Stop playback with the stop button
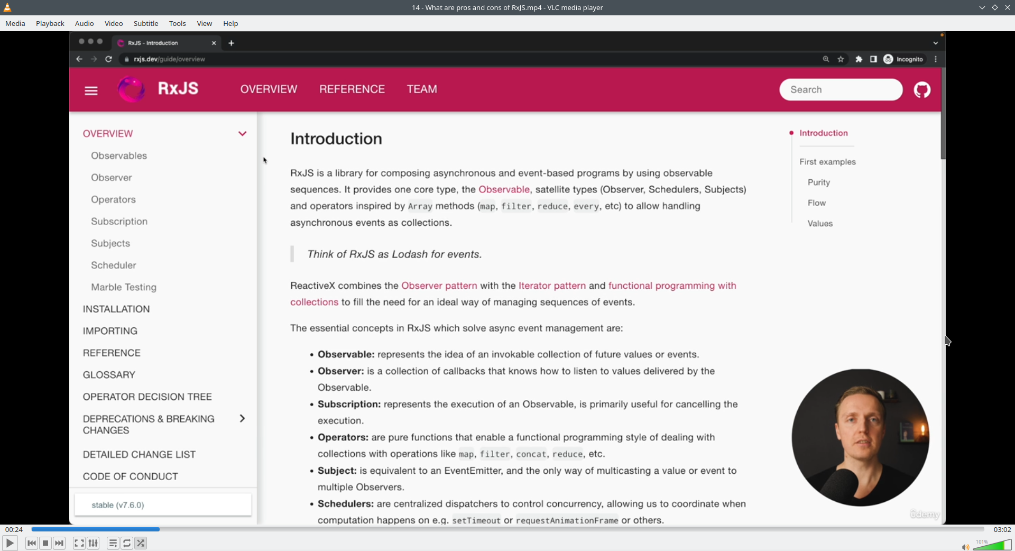 pos(45,543)
